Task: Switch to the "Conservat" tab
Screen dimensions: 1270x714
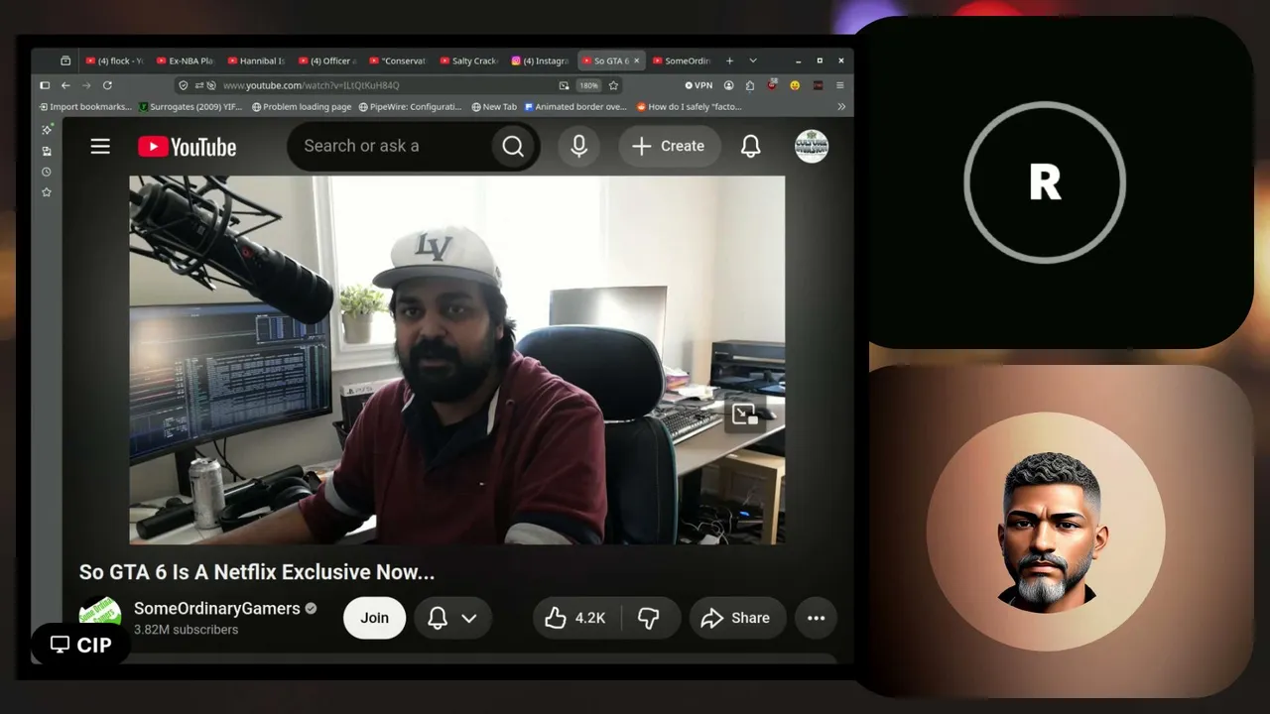Action: click(x=398, y=60)
